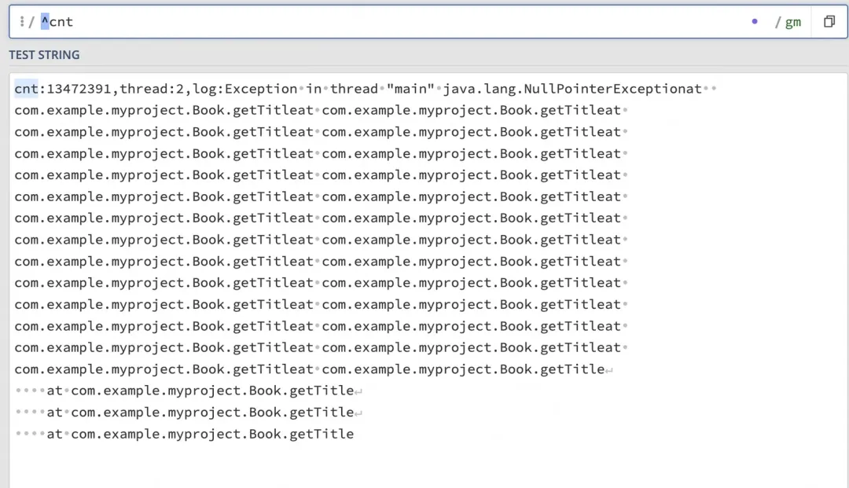
Task: Open the delimiter options dots icon
Action: pyautogui.click(x=22, y=22)
